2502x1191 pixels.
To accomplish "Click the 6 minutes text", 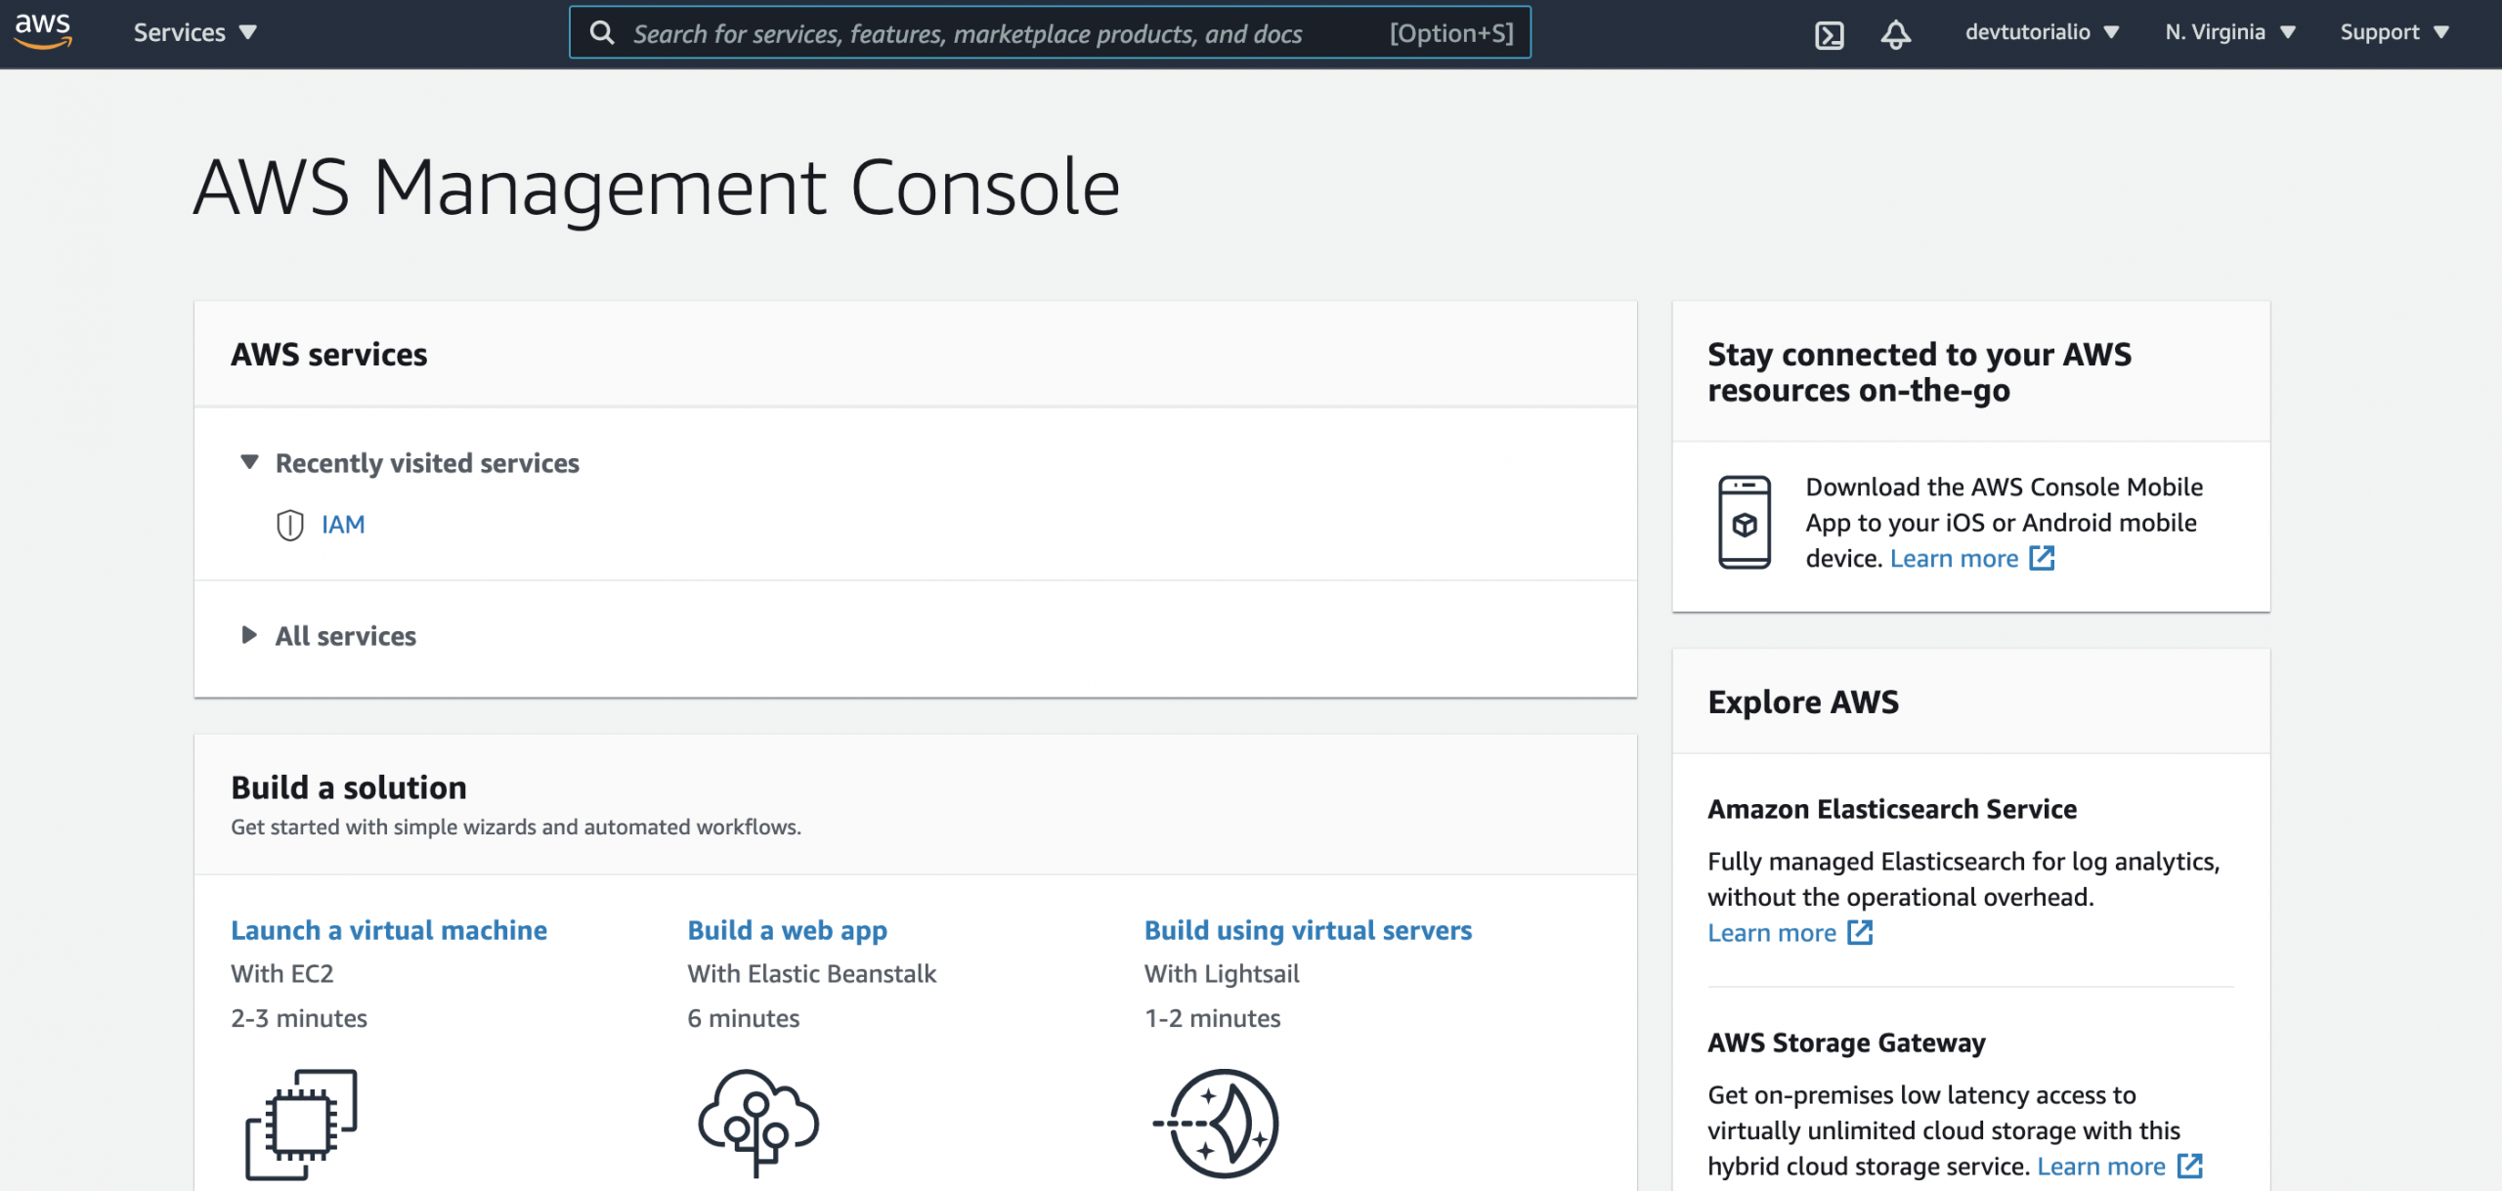I will click(x=744, y=1018).
